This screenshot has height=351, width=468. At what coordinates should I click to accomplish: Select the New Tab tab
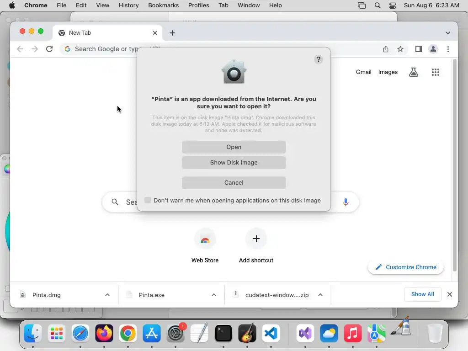click(107, 33)
